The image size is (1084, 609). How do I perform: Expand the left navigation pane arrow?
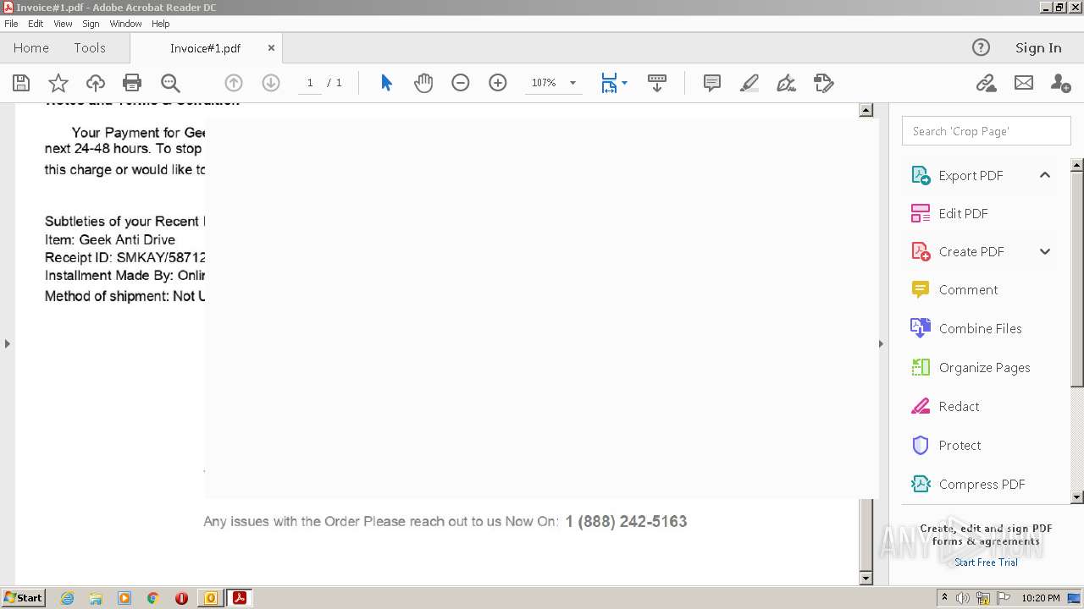(8, 343)
